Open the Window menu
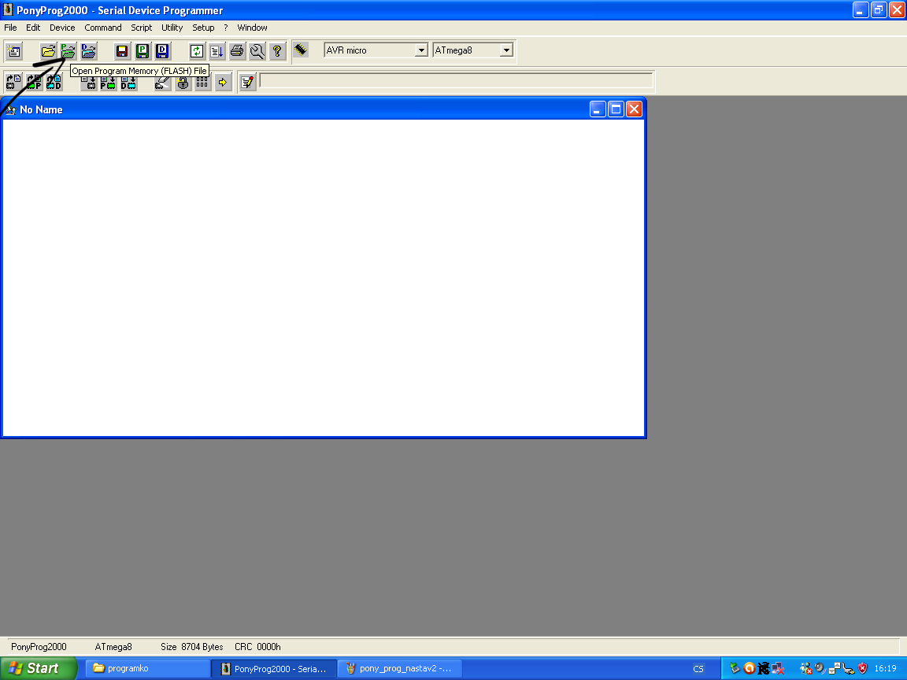The width and height of the screenshot is (907, 680). 252,28
